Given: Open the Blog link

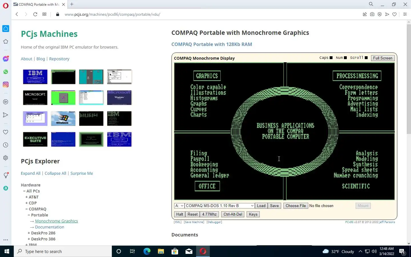Looking at the screenshot, I should (x=41, y=59).
